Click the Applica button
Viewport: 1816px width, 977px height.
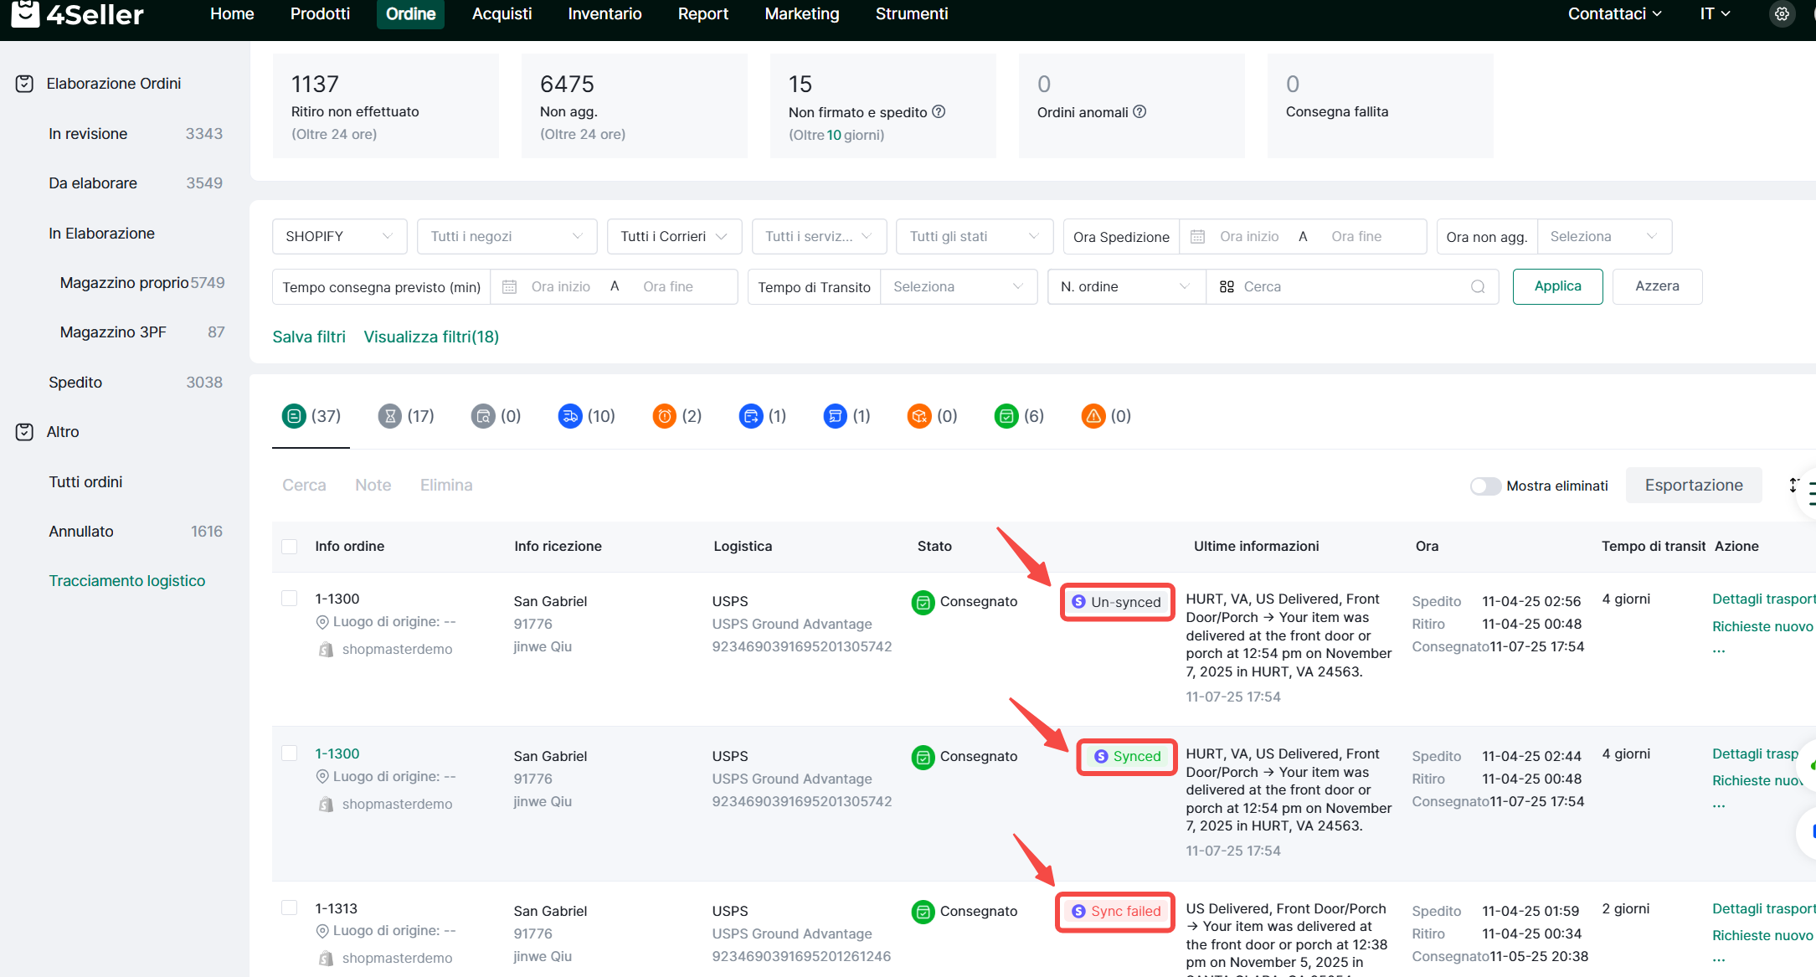click(1557, 286)
